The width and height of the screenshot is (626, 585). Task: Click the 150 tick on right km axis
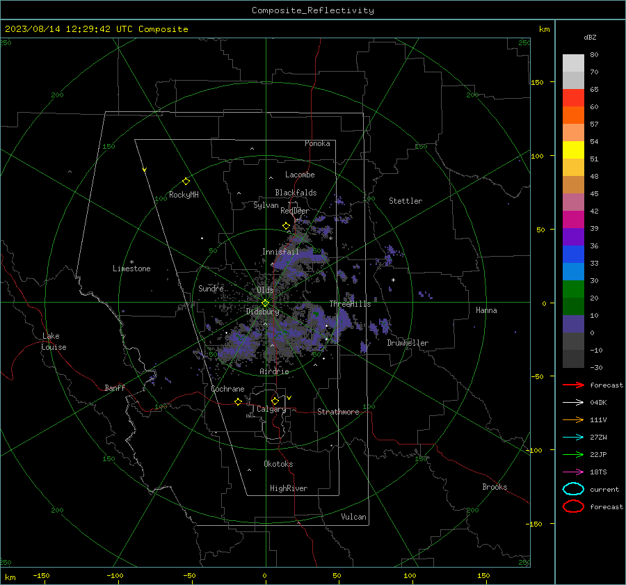[537, 82]
